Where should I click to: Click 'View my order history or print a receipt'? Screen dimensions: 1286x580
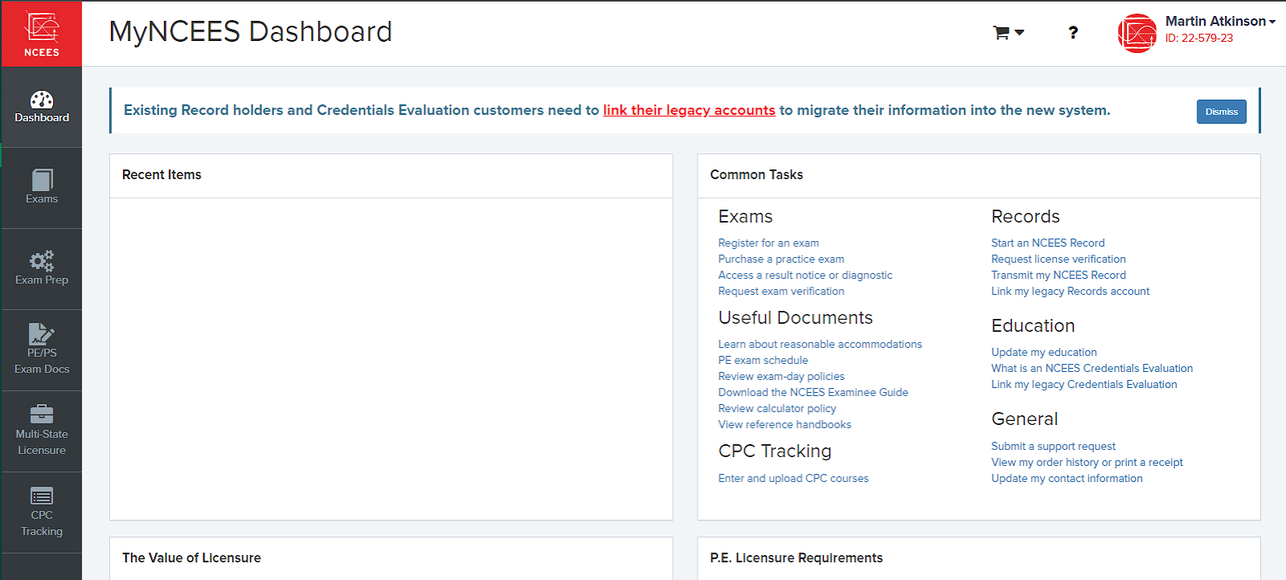[x=1087, y=462]
